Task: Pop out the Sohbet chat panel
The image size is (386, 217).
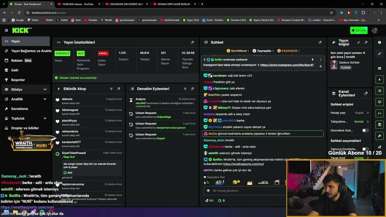Action: tap(320, 42)
